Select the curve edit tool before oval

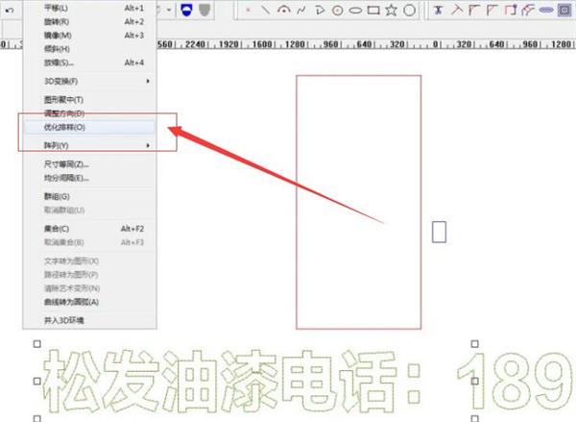(528, 10)
